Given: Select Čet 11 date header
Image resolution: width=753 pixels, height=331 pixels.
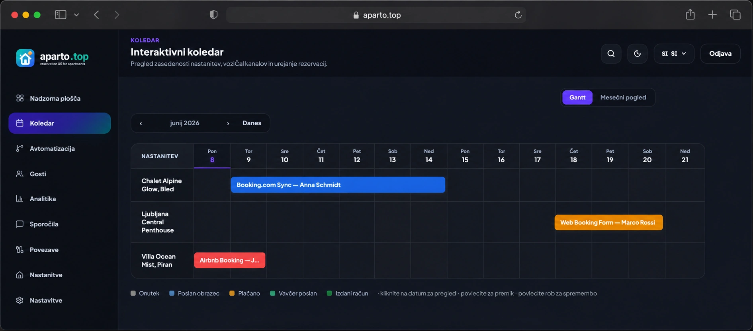Looking at the screenshot, I should click(x=321, y=156).
